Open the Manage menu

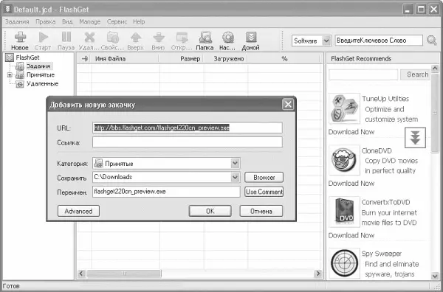[90, 21]
